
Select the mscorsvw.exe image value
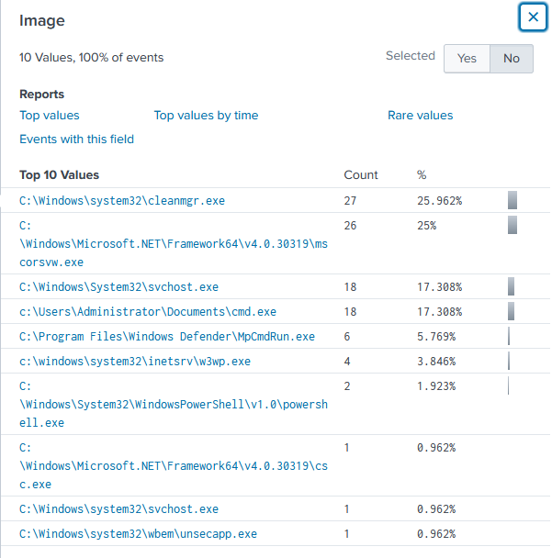174,244
